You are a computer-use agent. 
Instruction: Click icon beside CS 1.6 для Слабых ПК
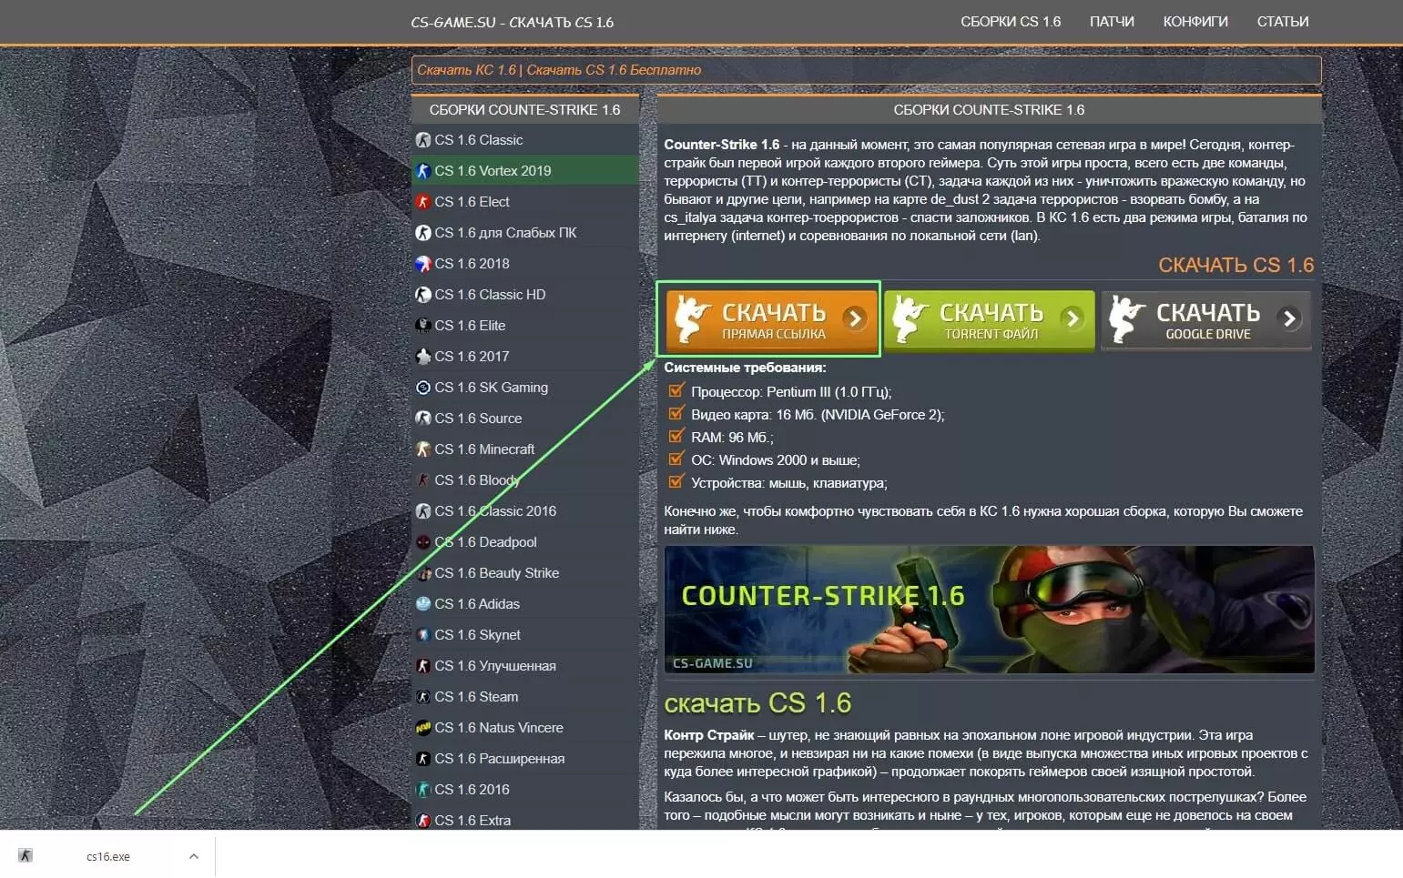[422, 233]
